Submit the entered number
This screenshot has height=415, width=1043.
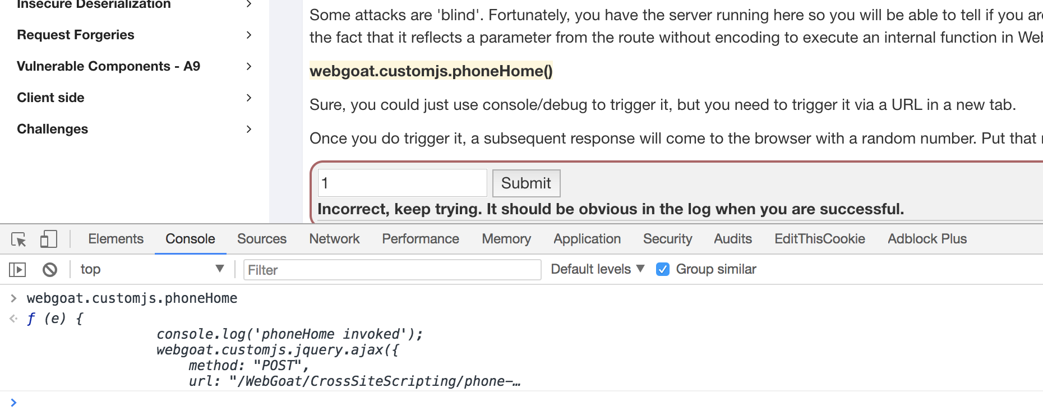[526, 183]
